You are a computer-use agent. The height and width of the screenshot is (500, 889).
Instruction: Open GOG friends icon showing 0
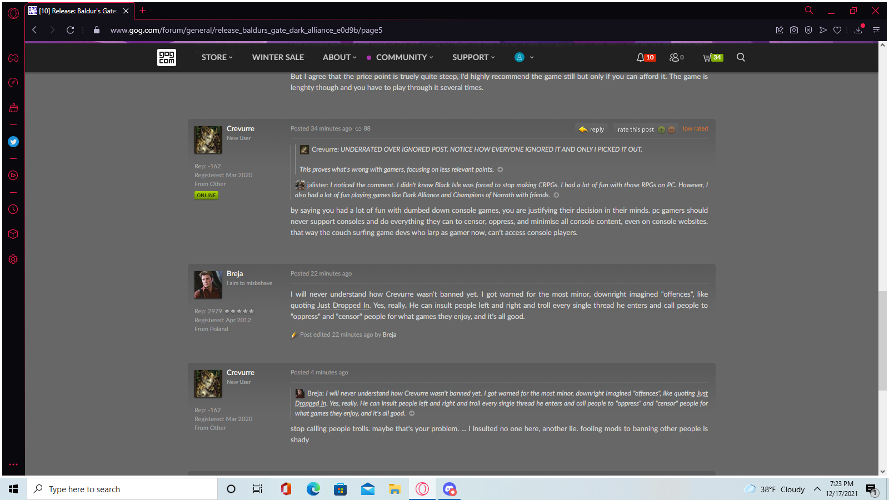coord(676,57)
